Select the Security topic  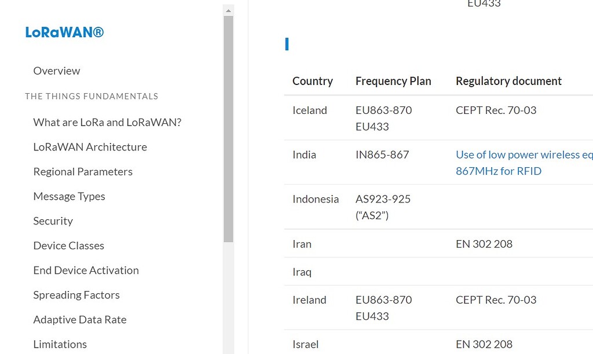(53, 220)
